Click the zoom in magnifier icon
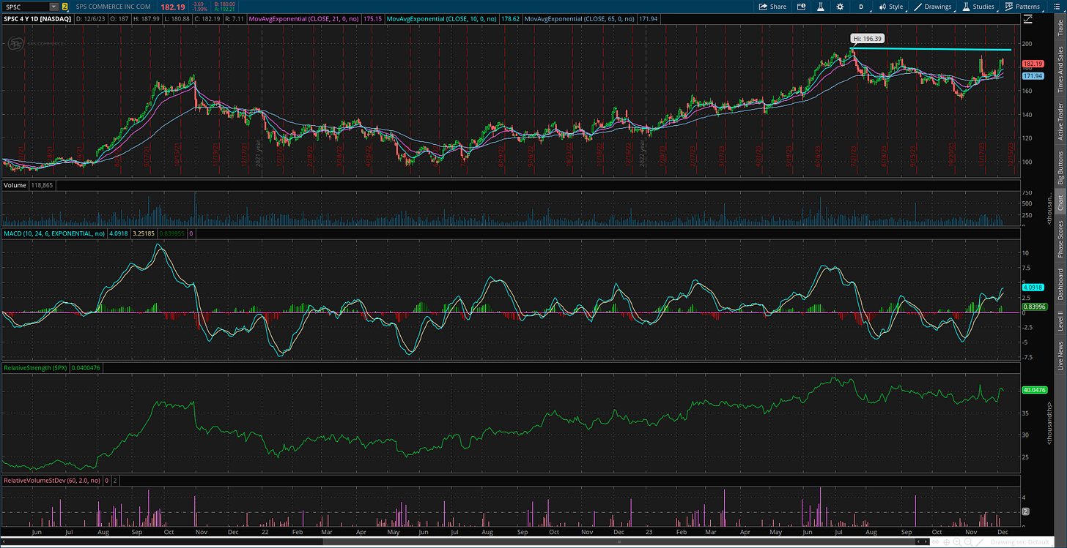Viewport: 1067px width, 548px height. [957, 542]
